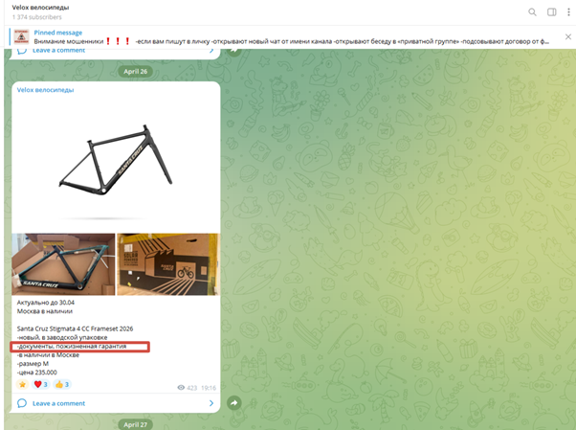Click the forward arrow near the top post
This screenshot has width=576, height=430.
pyautogui.click(x=234, y=51)
